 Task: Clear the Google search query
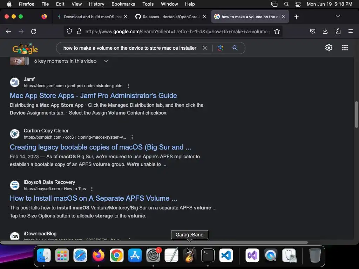[205, 48]
